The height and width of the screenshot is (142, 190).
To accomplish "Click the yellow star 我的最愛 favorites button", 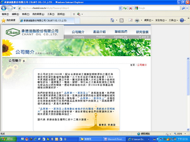I will click(x=8, y=20).
